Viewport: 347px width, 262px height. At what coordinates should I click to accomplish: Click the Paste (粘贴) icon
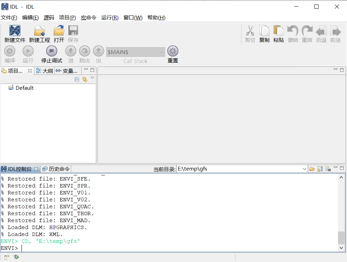point(278,30)
